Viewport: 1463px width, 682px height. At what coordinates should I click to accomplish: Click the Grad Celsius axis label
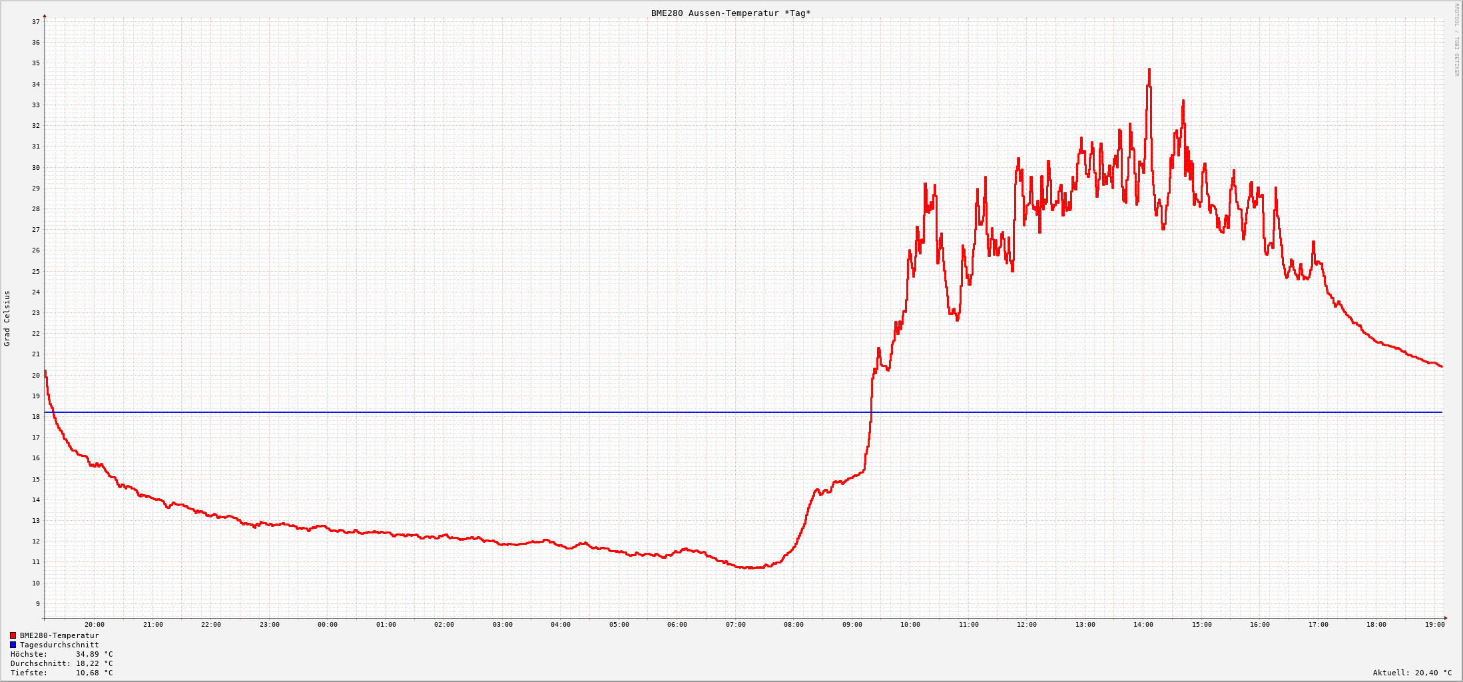pos(7,318)
